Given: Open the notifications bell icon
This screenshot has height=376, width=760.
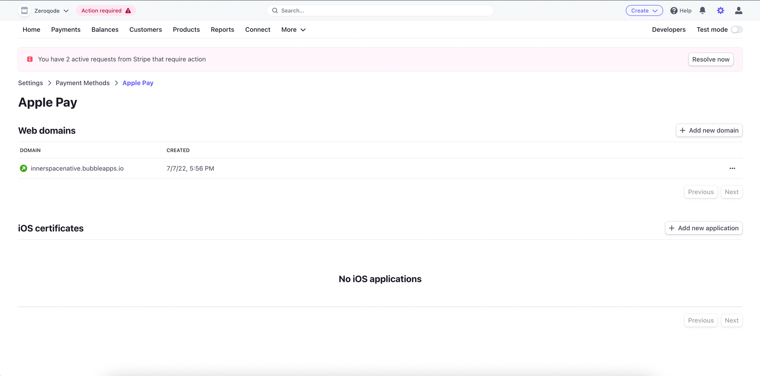Looking at the screenshot, I should [x=702, y=11].
